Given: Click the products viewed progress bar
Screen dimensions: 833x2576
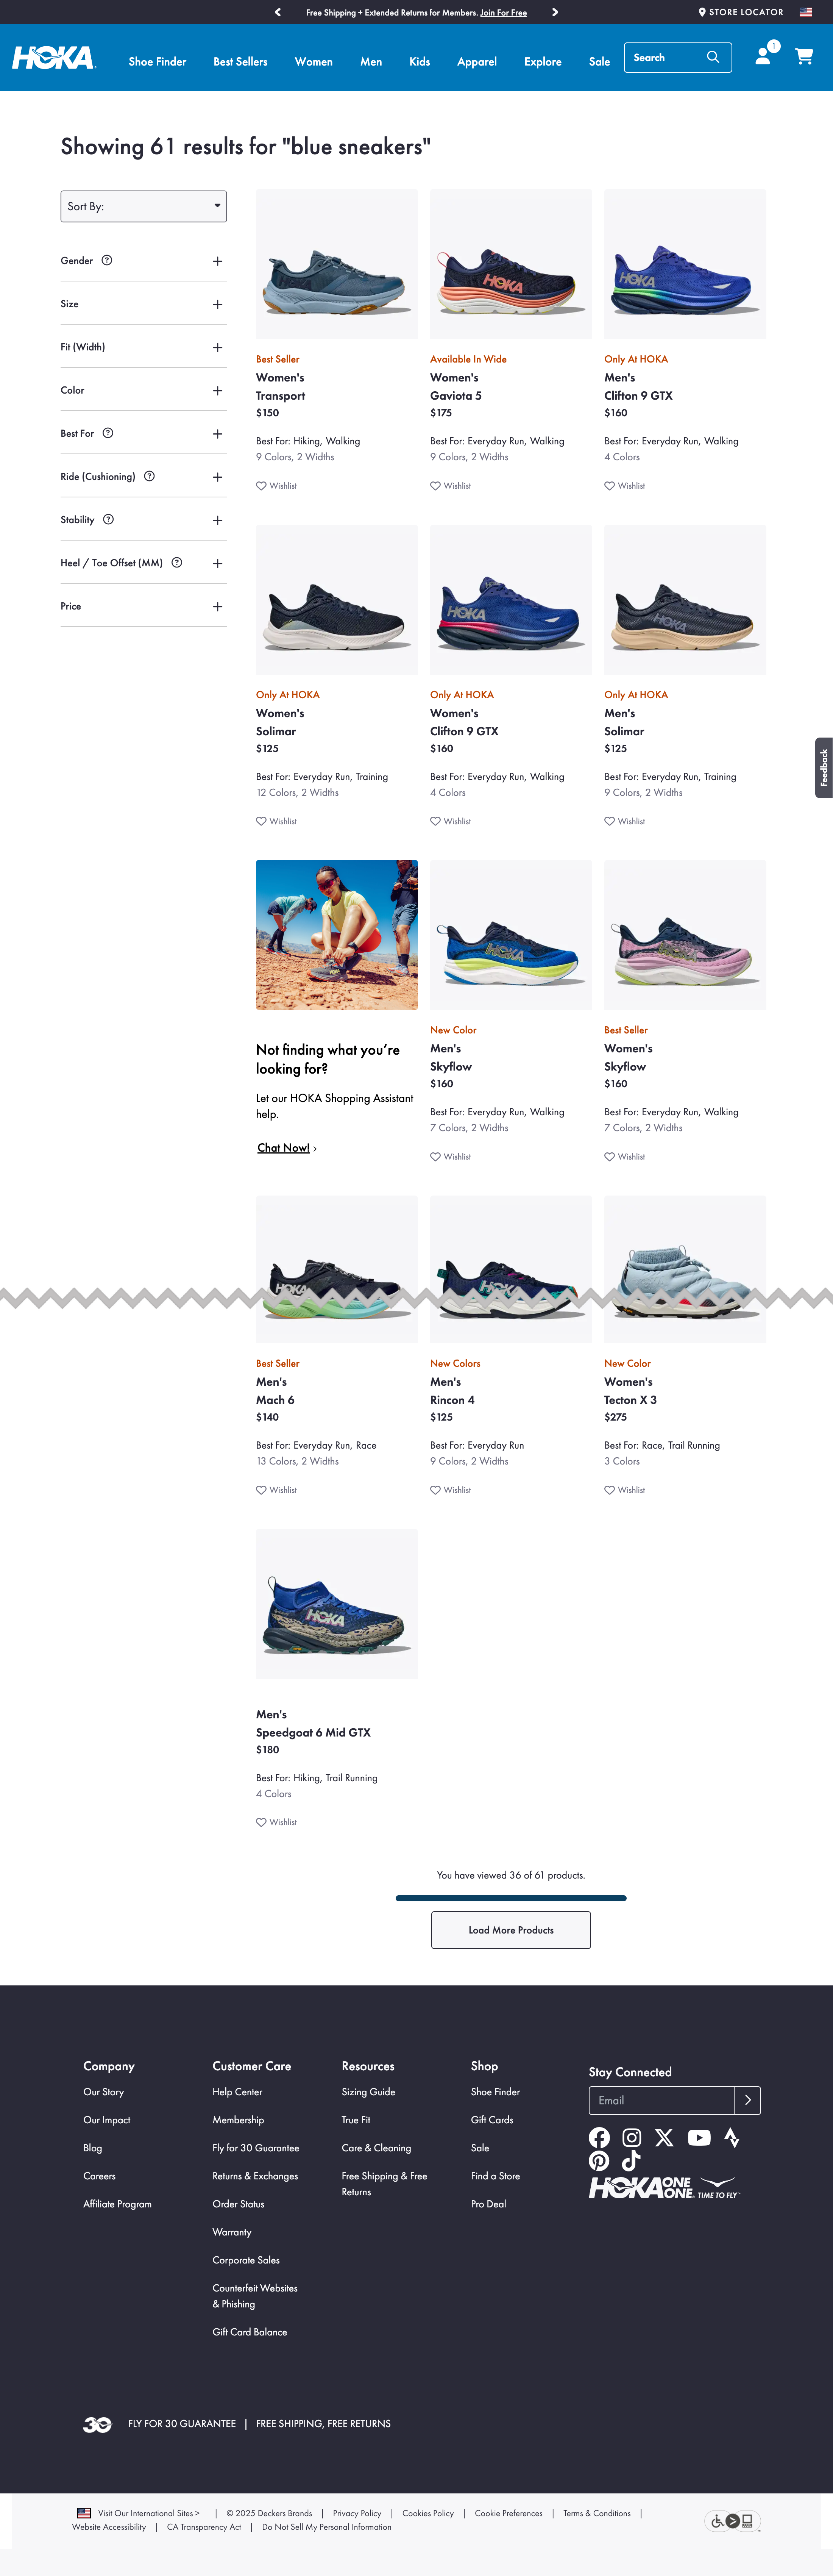Looking at the screenshot, I should (x=511, y=1898).
